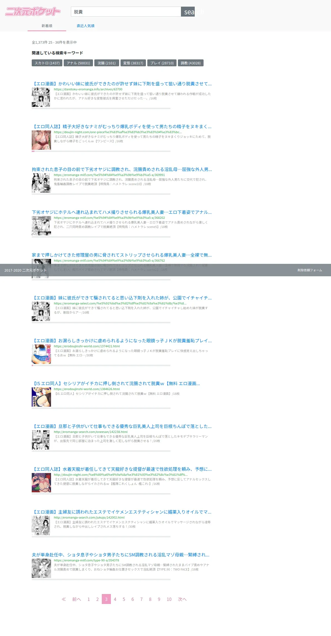This screenshot has width=331, height=636.
Task: Open the daretoku-eromanga.info/archives/63700 URL link
Action: tap(88, 89)
